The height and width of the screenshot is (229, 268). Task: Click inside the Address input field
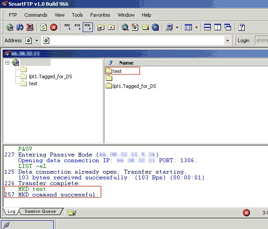point(132,40)
